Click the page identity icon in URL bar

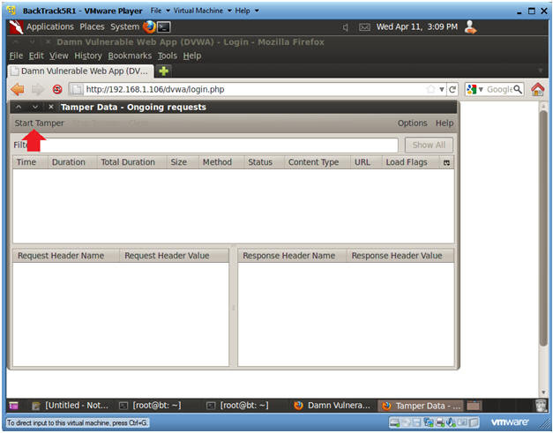[x=77, y=90]
